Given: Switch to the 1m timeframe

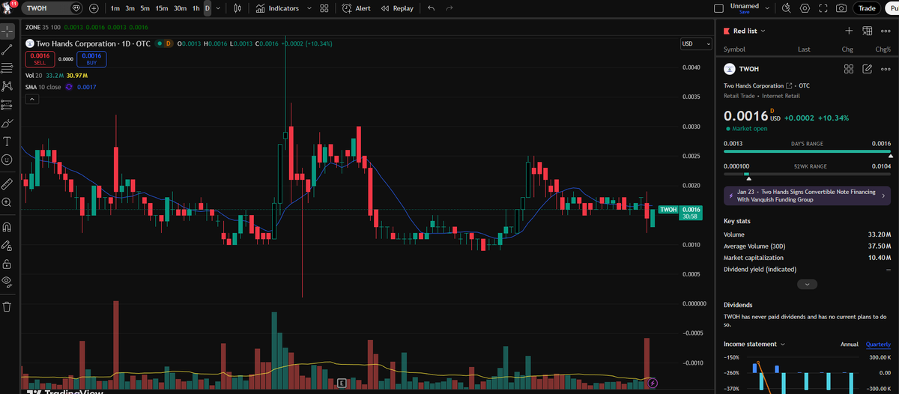Looking at the screenshot, I should coord(115,8).
